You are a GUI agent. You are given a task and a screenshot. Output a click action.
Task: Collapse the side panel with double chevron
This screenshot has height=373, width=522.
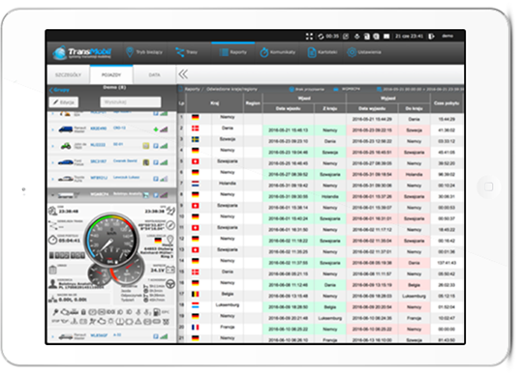point(183,74)
